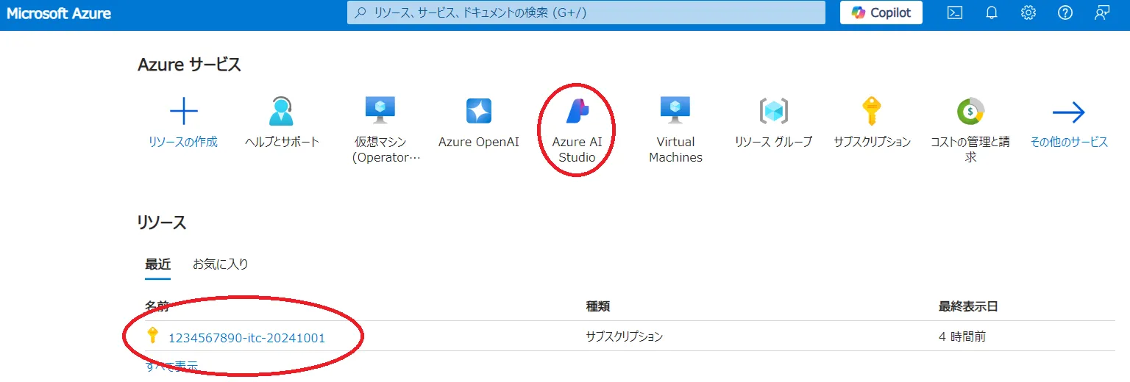Open the notifications bell

(992, 12)
